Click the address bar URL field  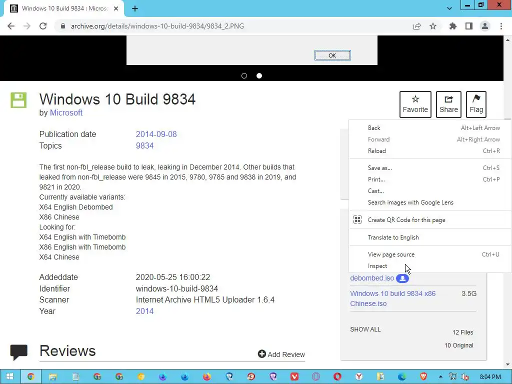tap(235, 26)
